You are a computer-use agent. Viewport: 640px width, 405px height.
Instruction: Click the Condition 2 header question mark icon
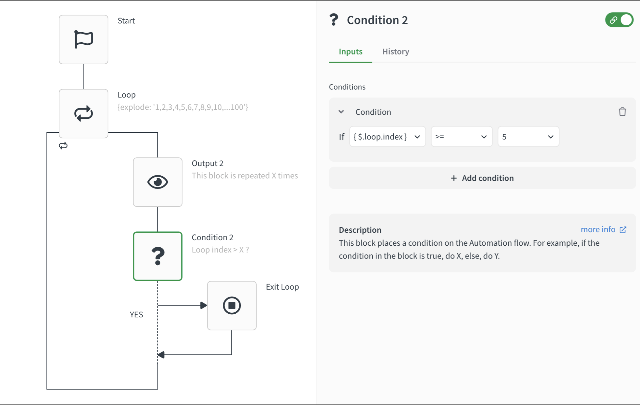click(x=334, y=20)
